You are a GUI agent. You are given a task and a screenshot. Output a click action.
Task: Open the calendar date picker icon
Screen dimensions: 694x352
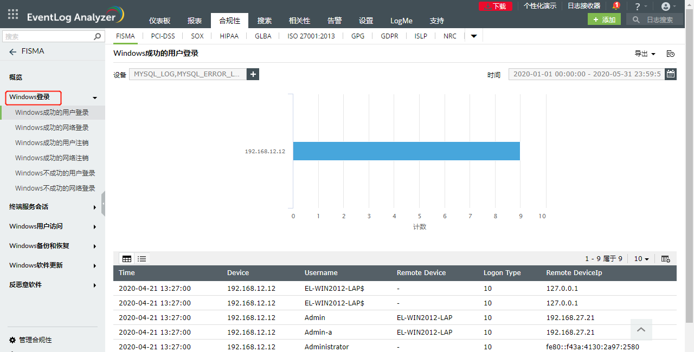[x=671, y=74]
